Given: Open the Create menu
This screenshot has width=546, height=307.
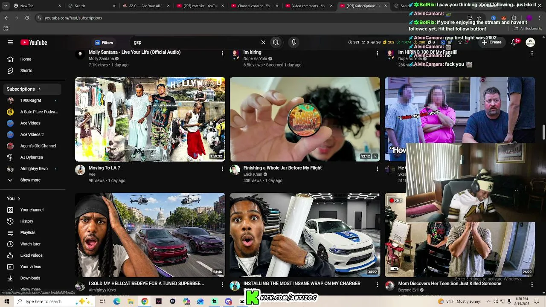Looking at the screenshot, I should 491,42.
